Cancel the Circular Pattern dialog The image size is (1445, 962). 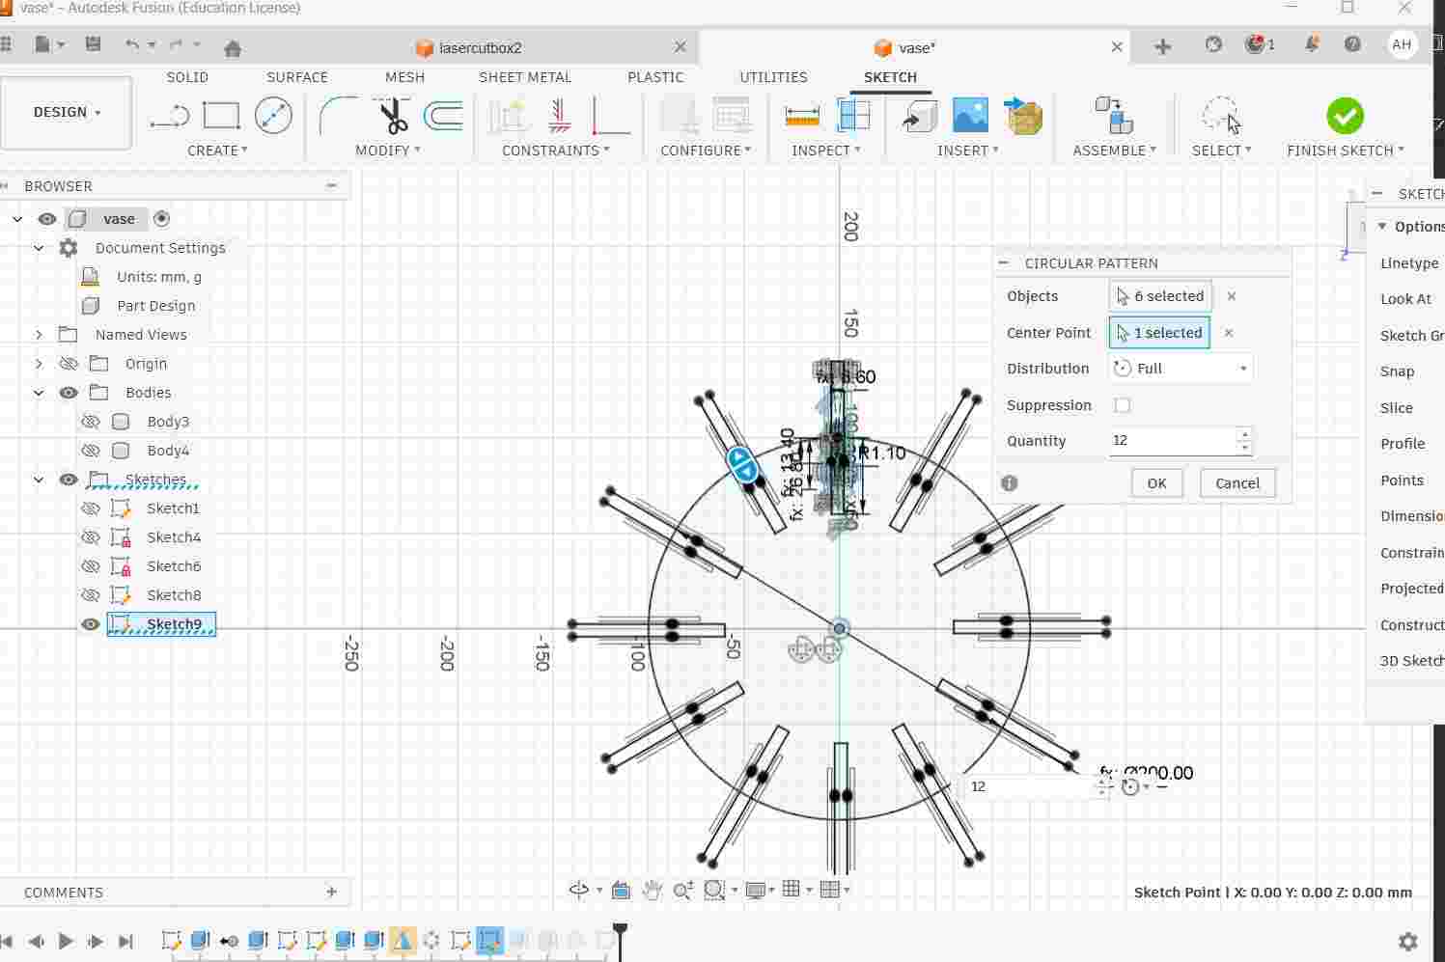click(1237, 483)
